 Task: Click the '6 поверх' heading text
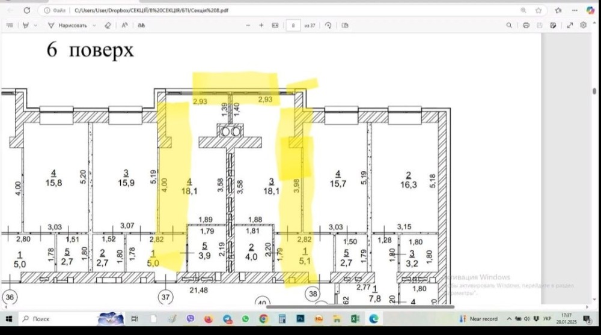[90, 50]
